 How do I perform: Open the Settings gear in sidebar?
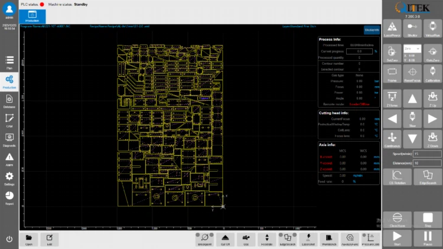pyautogui.click(x=9, y=179)
